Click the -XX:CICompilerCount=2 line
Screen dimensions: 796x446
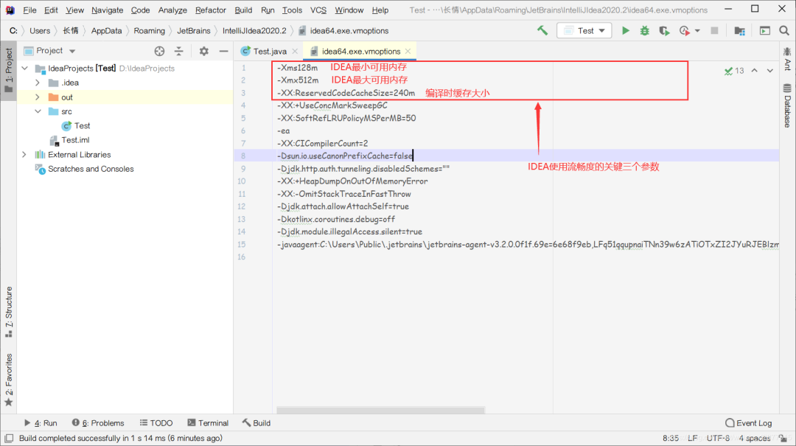[322, 143]
